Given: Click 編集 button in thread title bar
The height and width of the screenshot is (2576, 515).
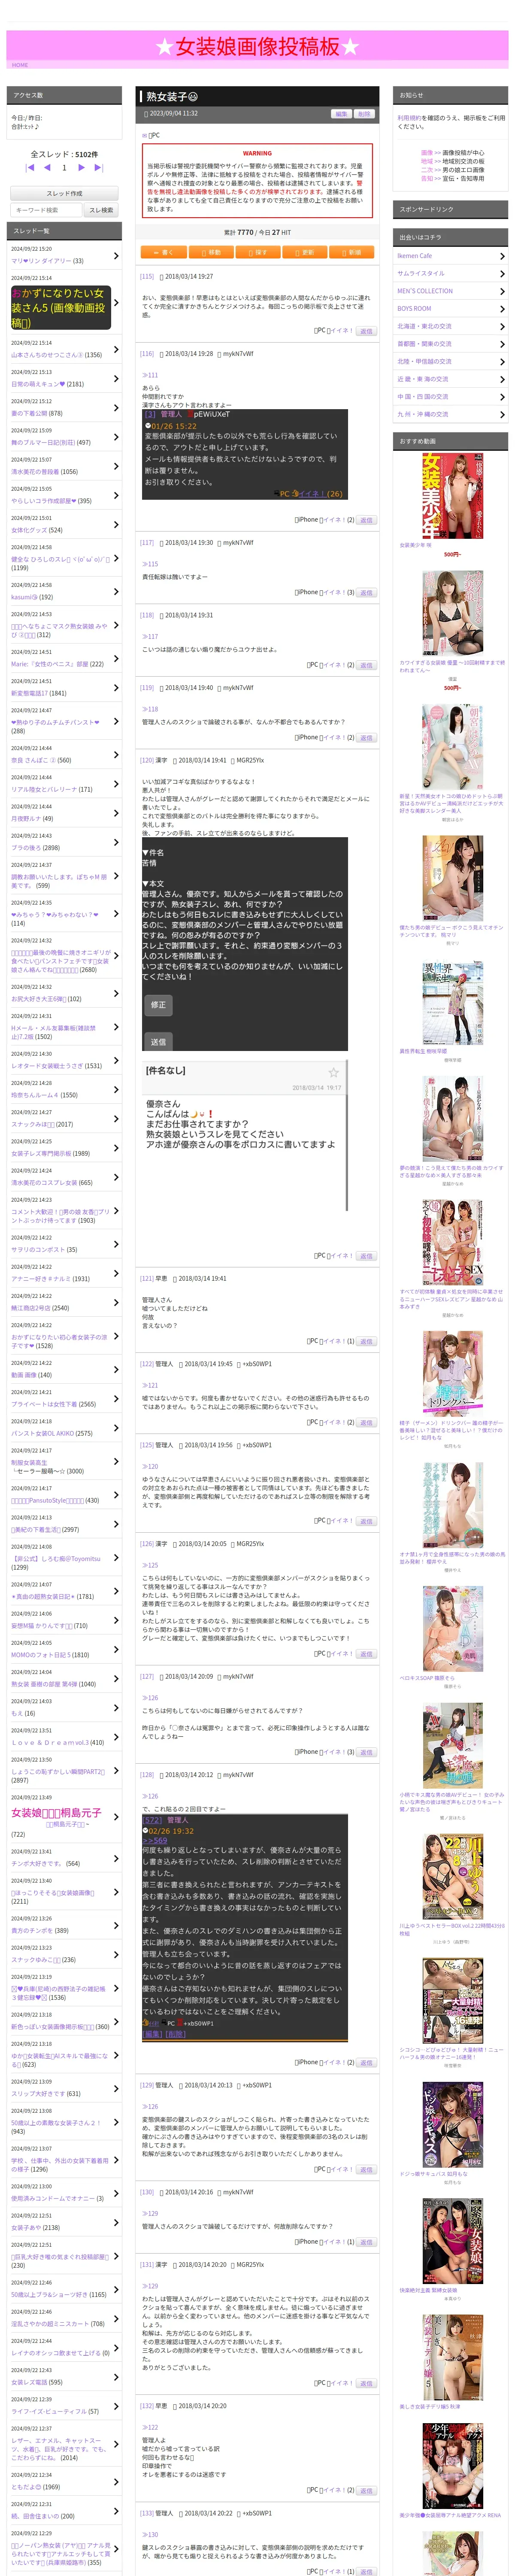Looking at the screenshot, I should pyautogui.click(x=341, y=114).
